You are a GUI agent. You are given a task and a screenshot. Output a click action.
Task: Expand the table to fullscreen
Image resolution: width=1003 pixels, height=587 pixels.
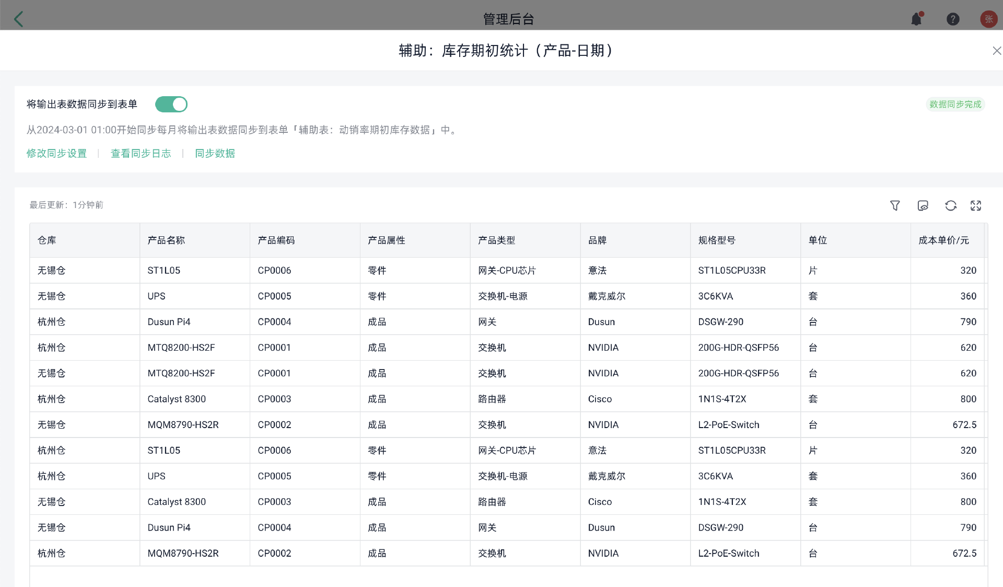point(976,205)
